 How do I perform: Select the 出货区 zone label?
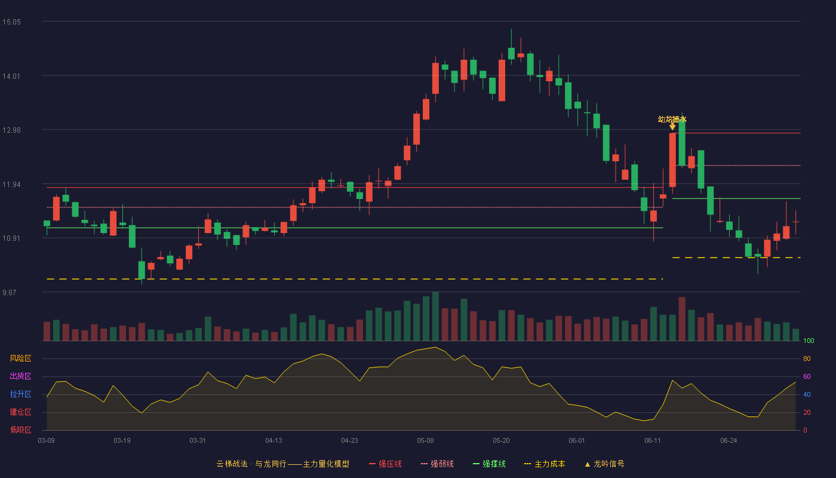click(20, 376)
